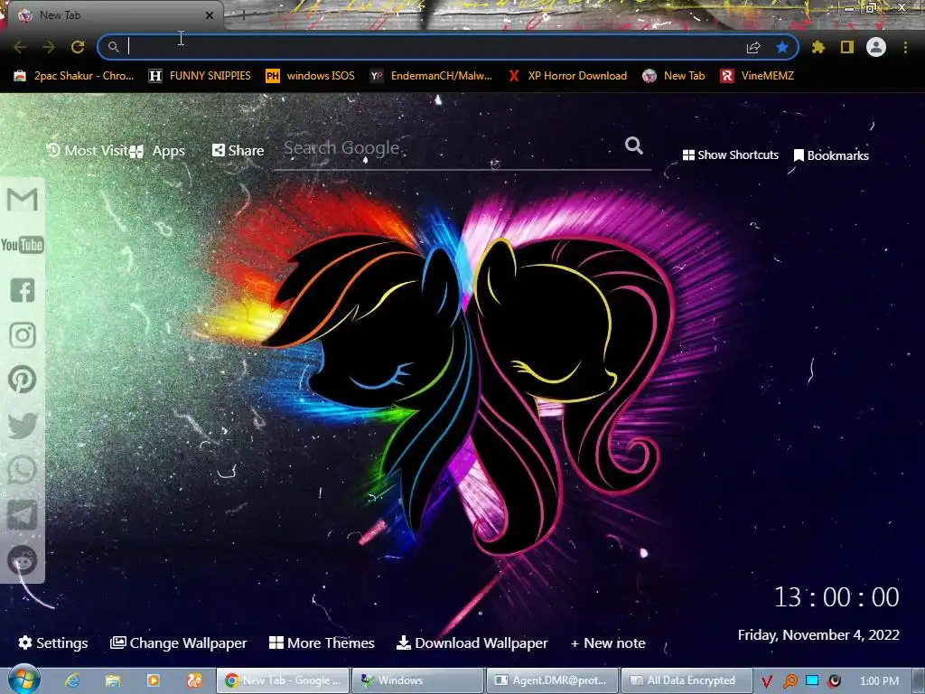Click the orange magnifier tray icon

[x=790, y=681]
